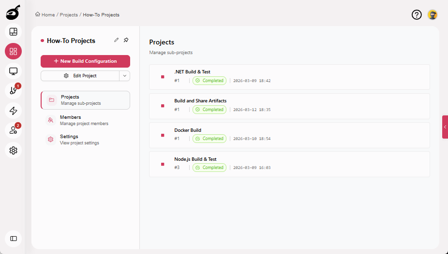Click Completed badge of .NET Build & Test
The width and height of the screenshot is (448, 254).
tap(209, 81)
